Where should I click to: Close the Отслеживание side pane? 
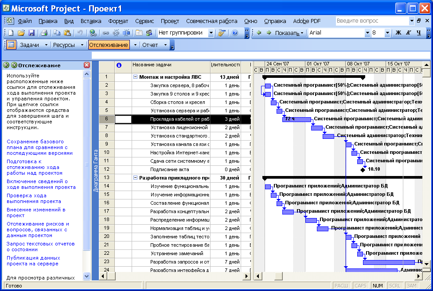coord(87,65)
